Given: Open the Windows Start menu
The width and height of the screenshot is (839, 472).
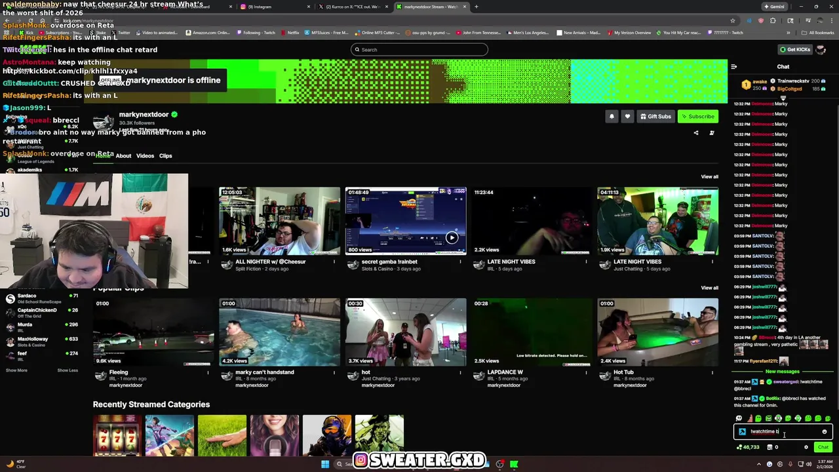Looking at the screenshot, I should coord(324,464).
